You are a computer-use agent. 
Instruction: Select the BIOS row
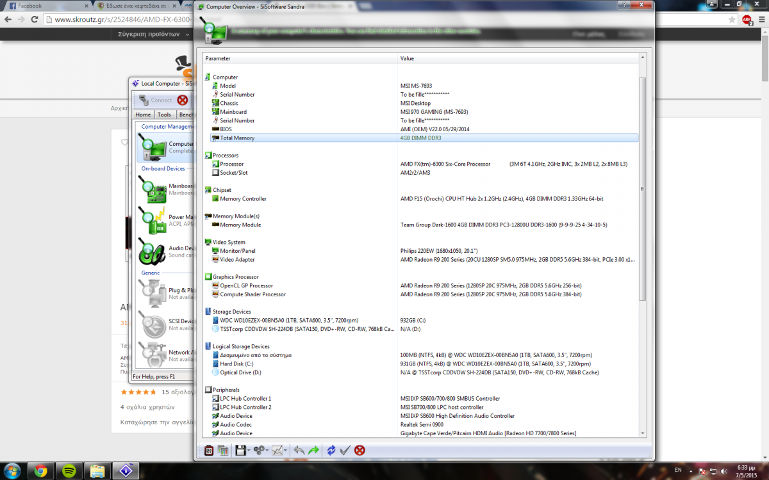pyautogui.click(x=420, y=129)
